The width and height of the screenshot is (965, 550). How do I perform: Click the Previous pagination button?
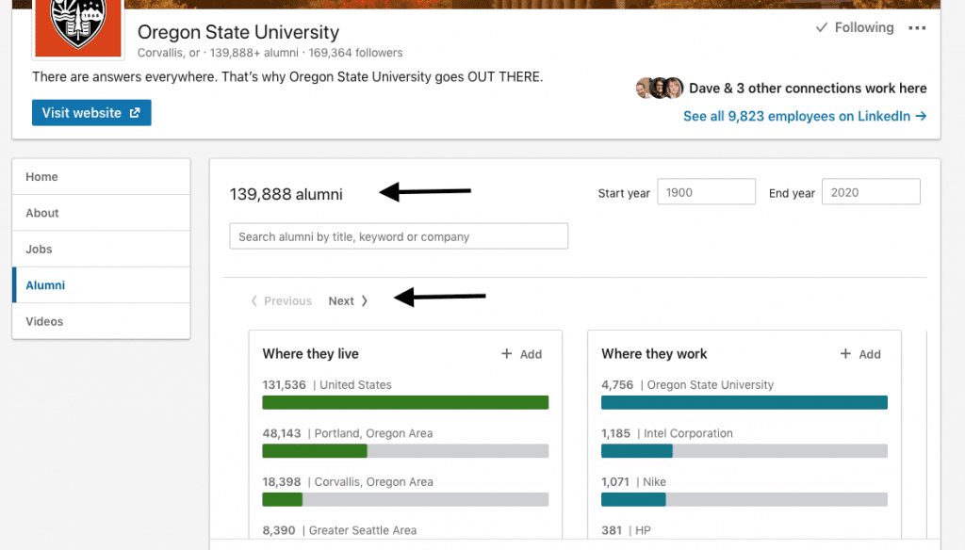(281, 300)
